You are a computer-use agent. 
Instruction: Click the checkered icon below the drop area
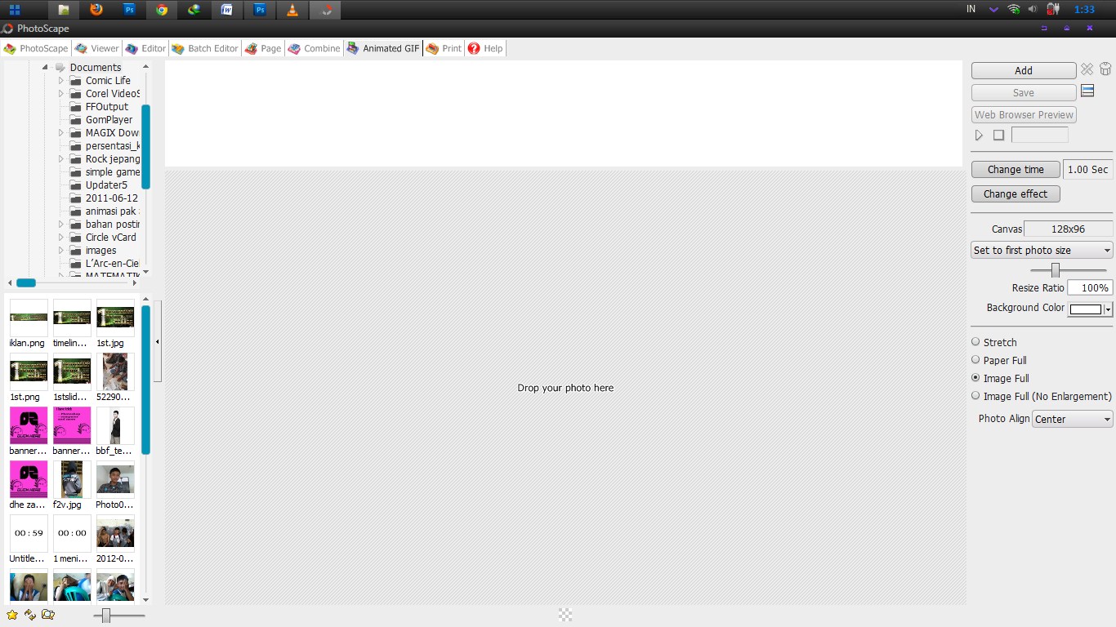565,615
